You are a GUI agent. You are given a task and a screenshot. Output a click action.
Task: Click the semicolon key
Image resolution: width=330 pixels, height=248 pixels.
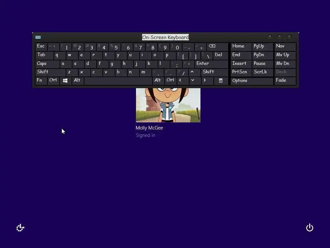176,64
